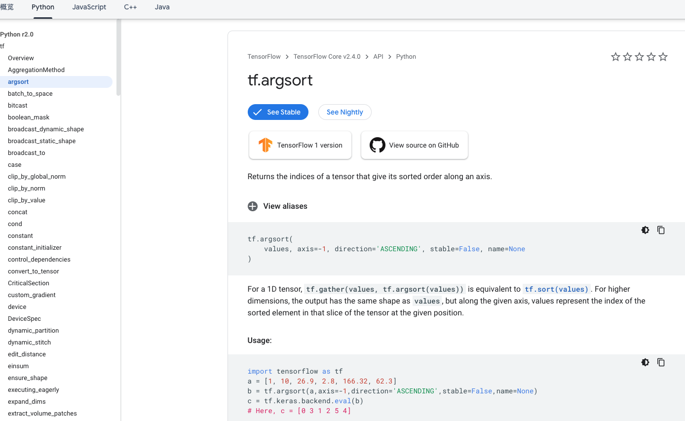
Task: Open the Python breadcrumb link
Action: (406, 57)
